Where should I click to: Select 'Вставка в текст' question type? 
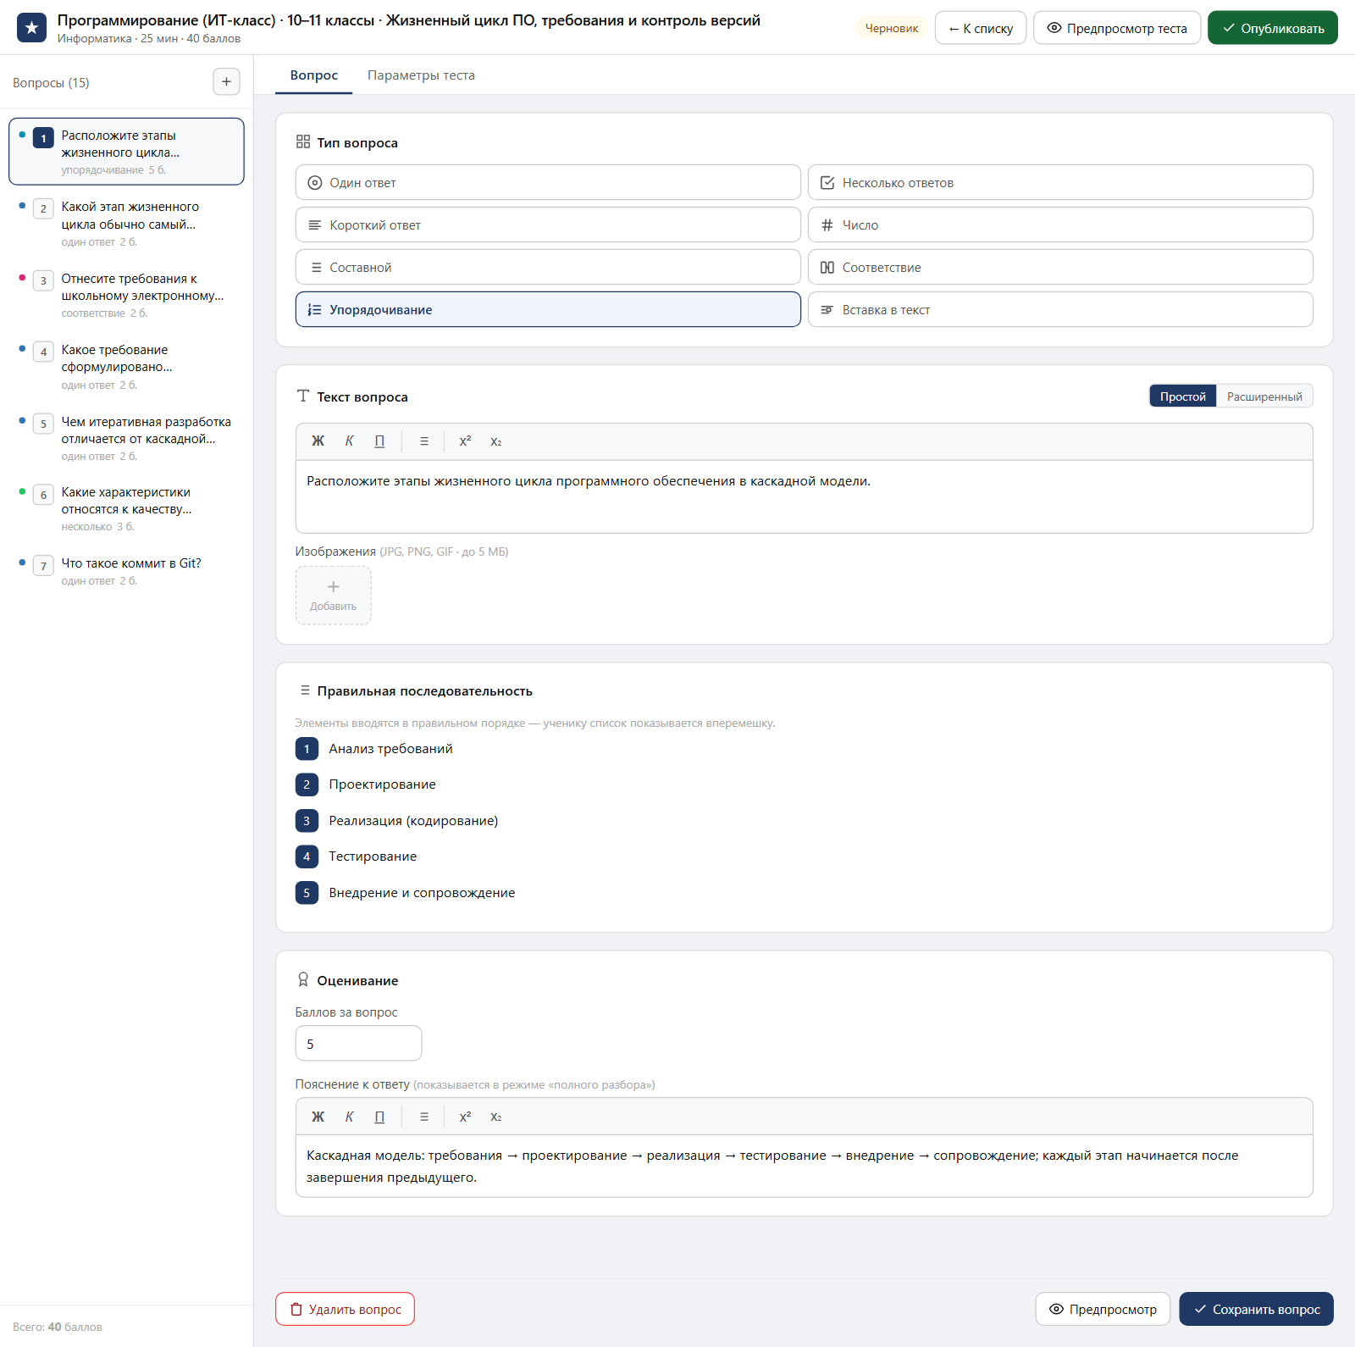click(x=1060, y=310)
